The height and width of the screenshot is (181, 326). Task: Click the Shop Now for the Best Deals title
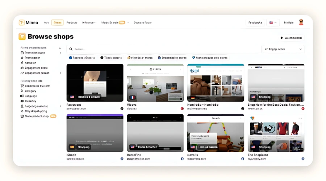pyautogui.click(x=276, y=105)
